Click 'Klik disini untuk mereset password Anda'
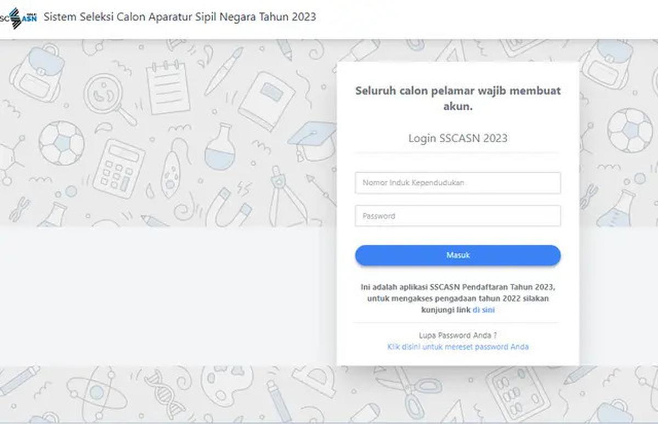Image resolution: width=658 pixels, height=424 pixels. click(x=458, y=347)
